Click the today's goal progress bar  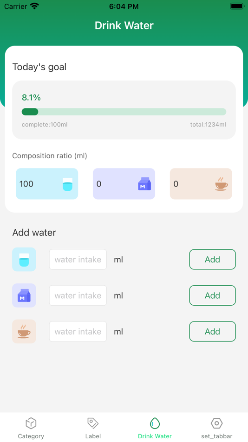(124, 112)
